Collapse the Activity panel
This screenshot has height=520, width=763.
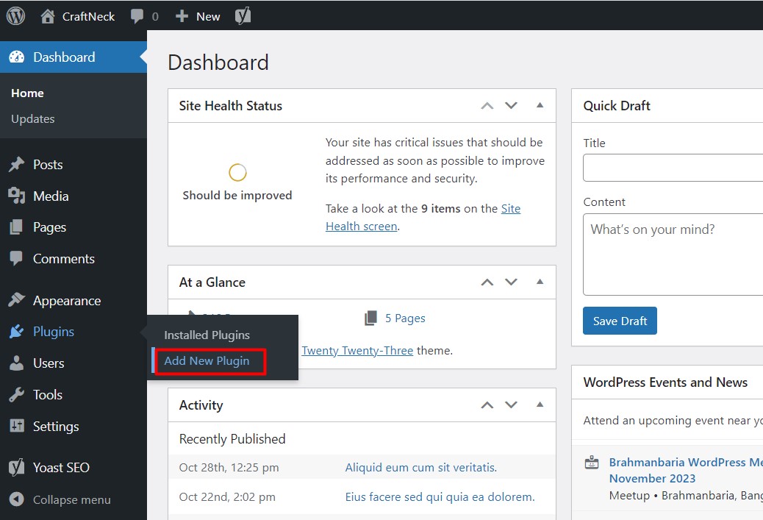pos(540,405)
